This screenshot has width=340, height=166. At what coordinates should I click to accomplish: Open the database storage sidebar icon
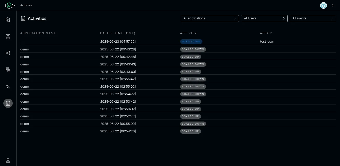pyautogui.click(x=8, y=70)
